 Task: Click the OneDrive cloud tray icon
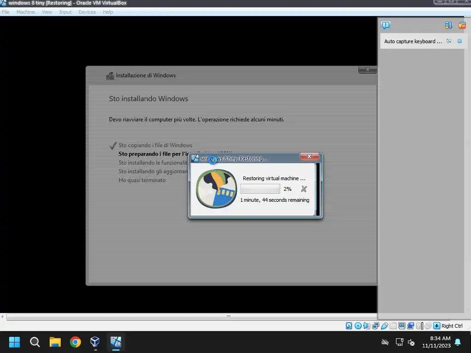click(x=385, y=342)
